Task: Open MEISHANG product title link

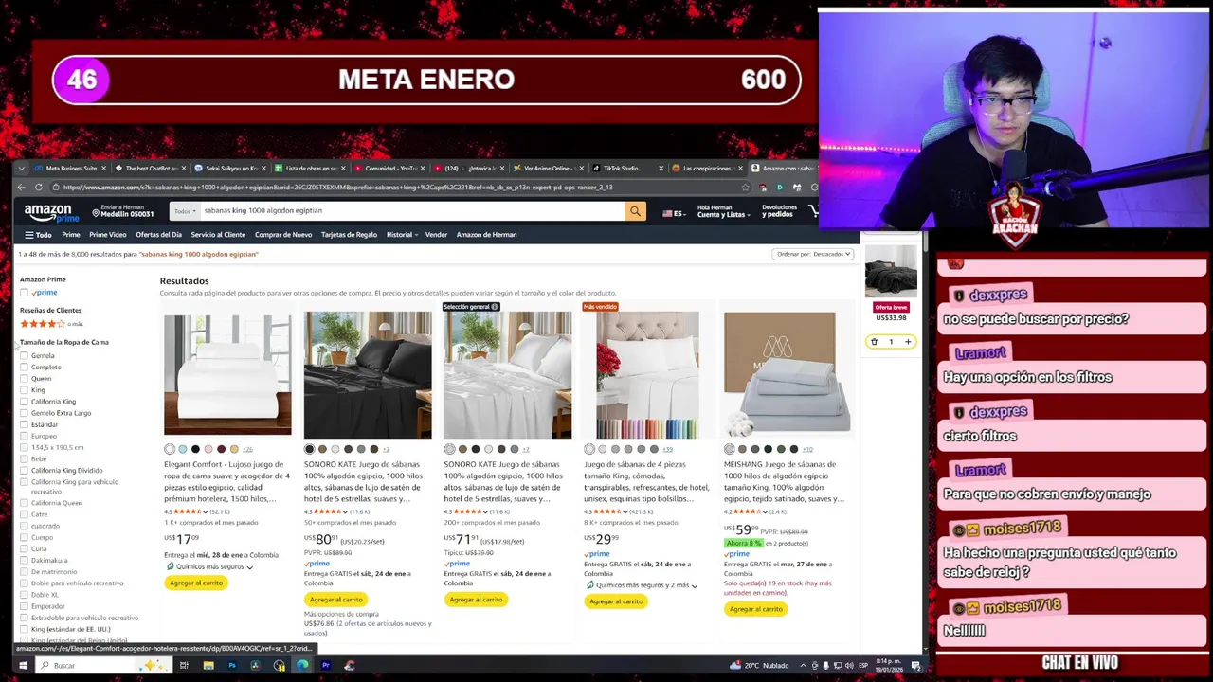Action: coord(784,482)
